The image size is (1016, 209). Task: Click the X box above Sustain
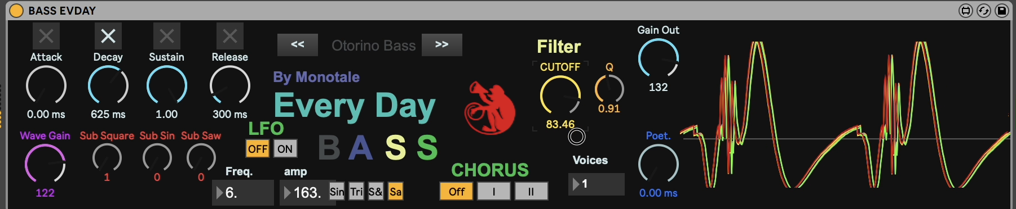[x=167, y=36]
